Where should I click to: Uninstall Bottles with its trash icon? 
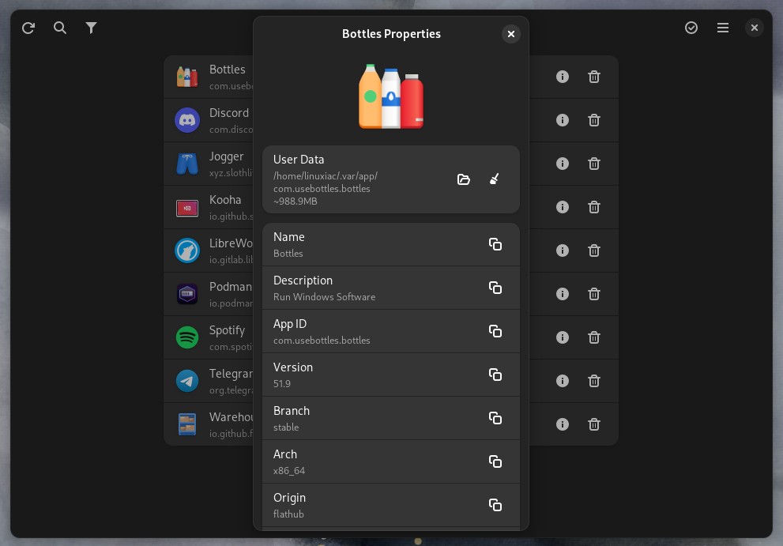click(x=593, y=77)
